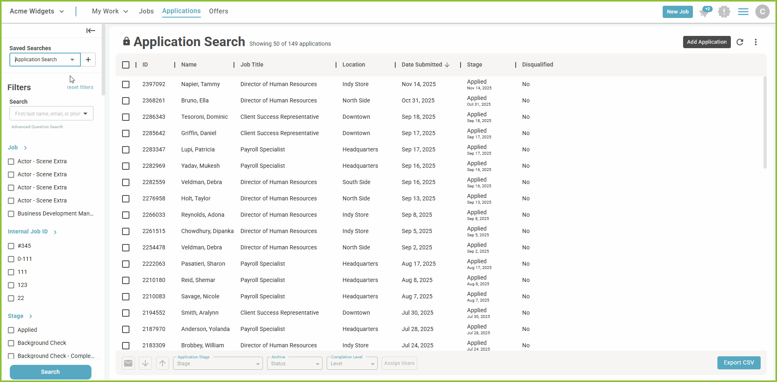777x382 pixels.
Task: Open the notifications bell icon
Action: [704, 12]
